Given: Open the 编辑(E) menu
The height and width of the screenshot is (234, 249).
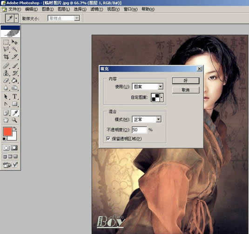Looking at the screenshot, I should click(x=31, y=9).
